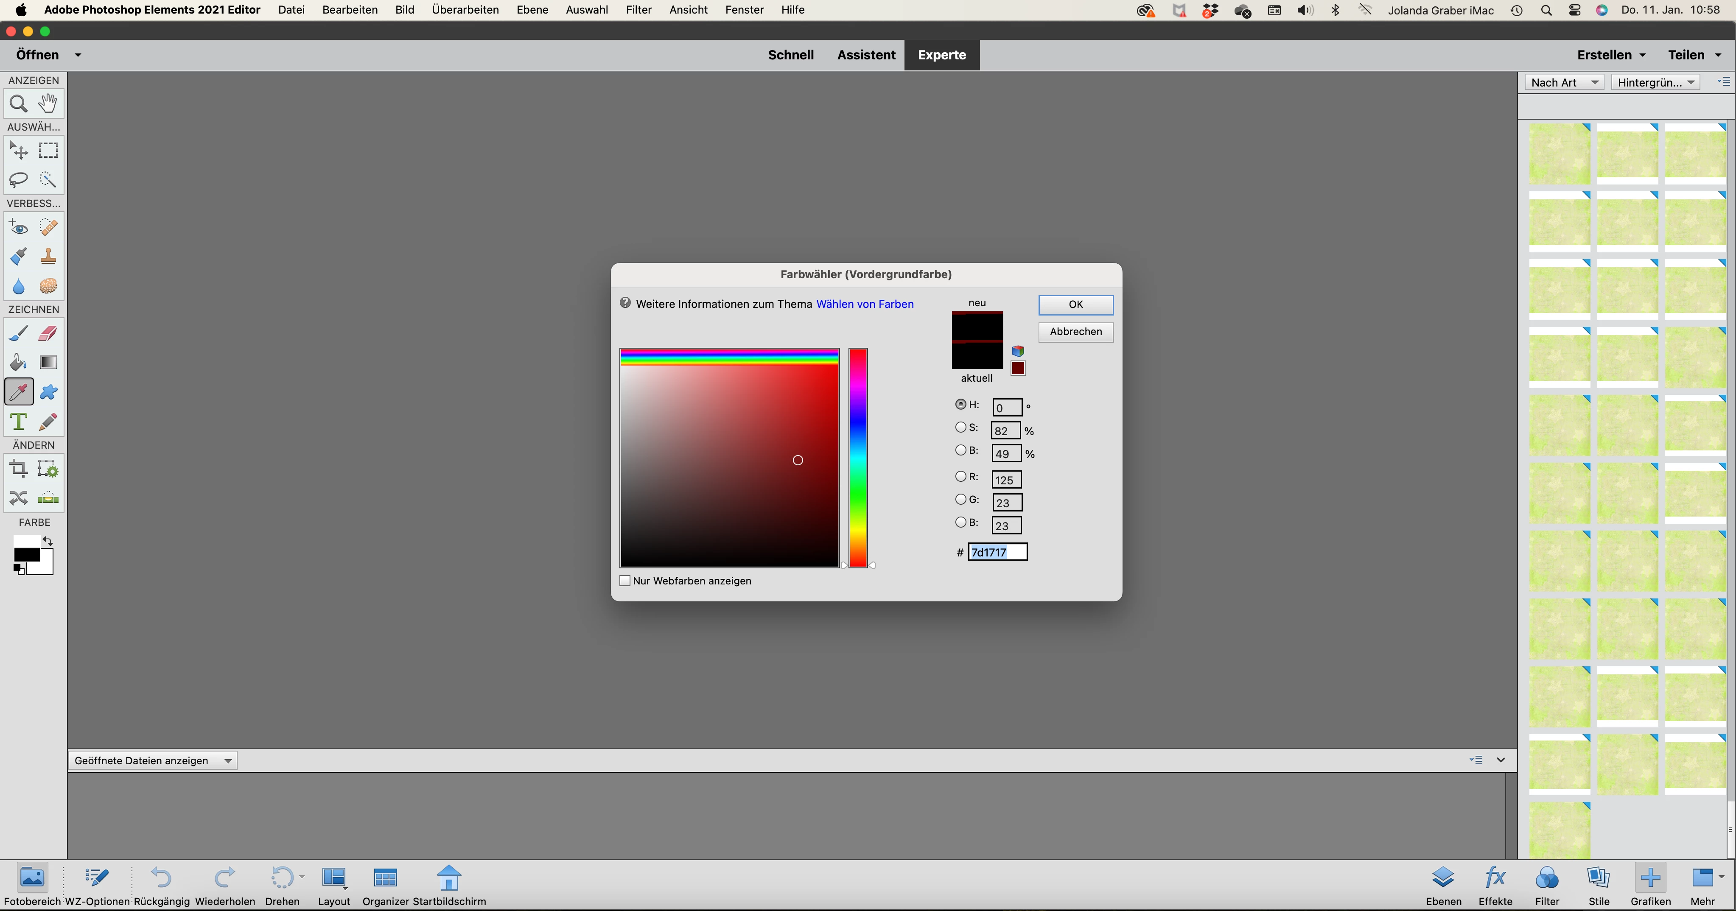
Task: Open Geöffnete Dateien anzeigen dropdown
Action: click(x=152, y=761)
